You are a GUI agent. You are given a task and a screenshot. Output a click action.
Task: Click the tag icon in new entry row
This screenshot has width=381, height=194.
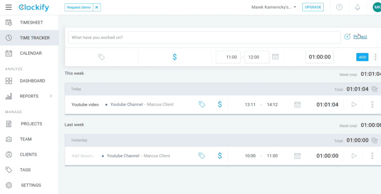point(101,57)
